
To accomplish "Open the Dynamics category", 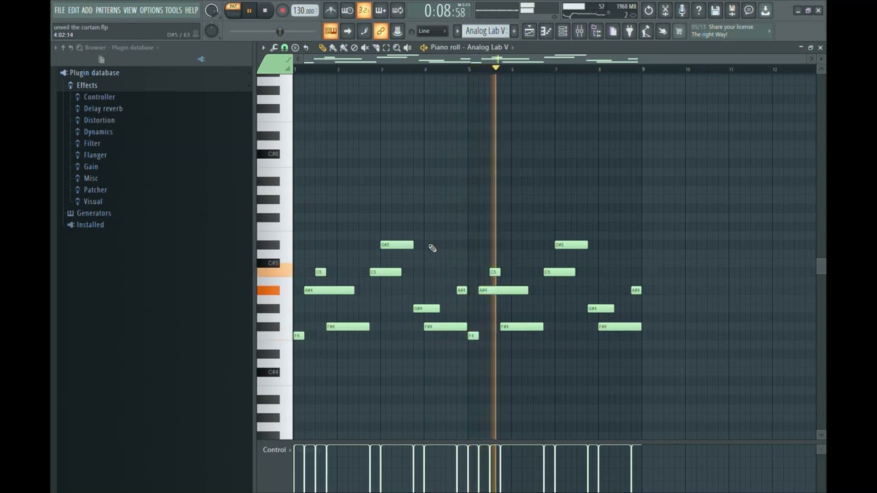I will pos(98,131).
